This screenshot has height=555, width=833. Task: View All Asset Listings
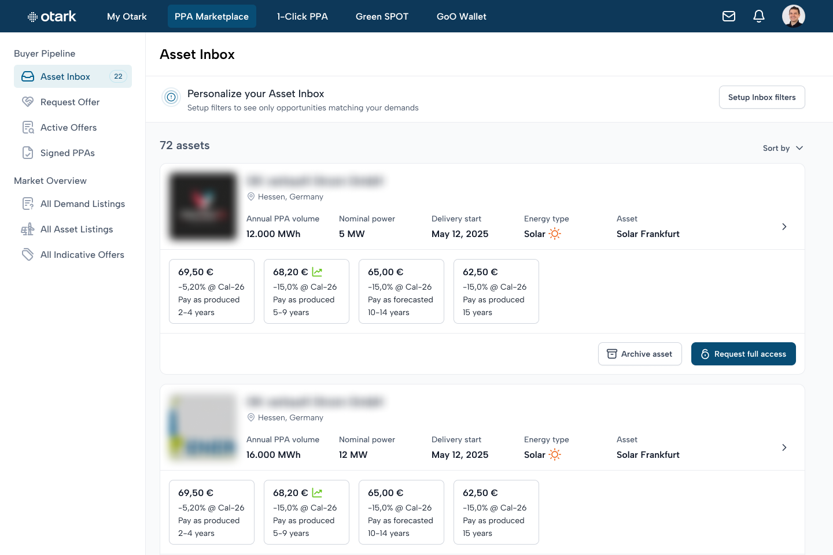tap(73, 229)
